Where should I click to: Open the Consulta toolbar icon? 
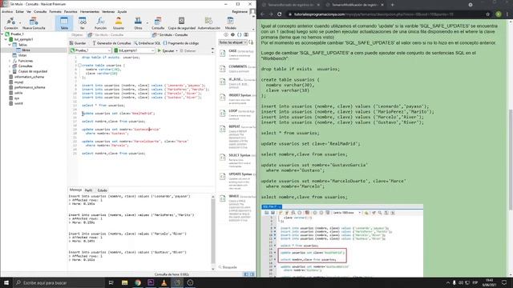point(158,23)
